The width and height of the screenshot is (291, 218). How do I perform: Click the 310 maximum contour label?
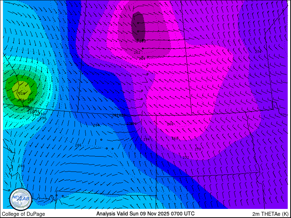[x=22, y=94]
